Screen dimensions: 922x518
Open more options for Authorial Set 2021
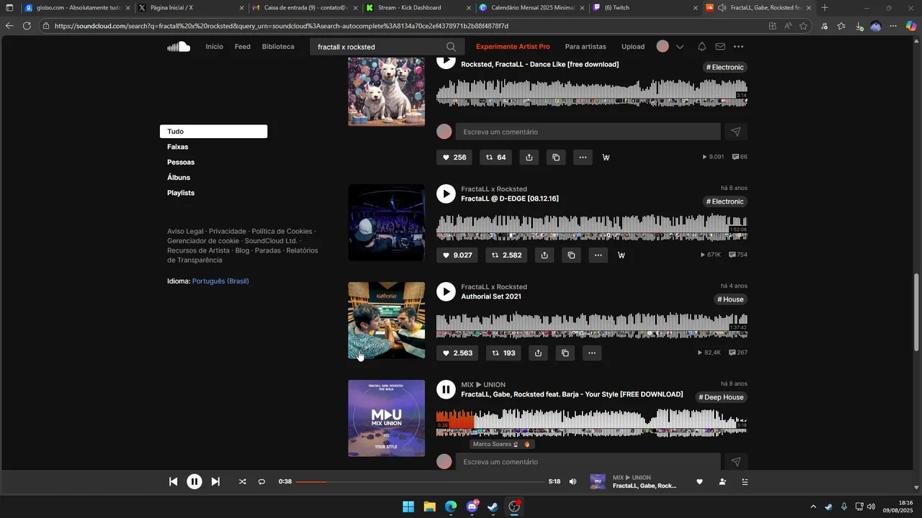pos(591,353)
